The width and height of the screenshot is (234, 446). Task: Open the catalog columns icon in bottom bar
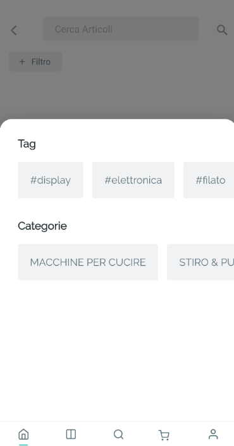(x=71, y=435)
